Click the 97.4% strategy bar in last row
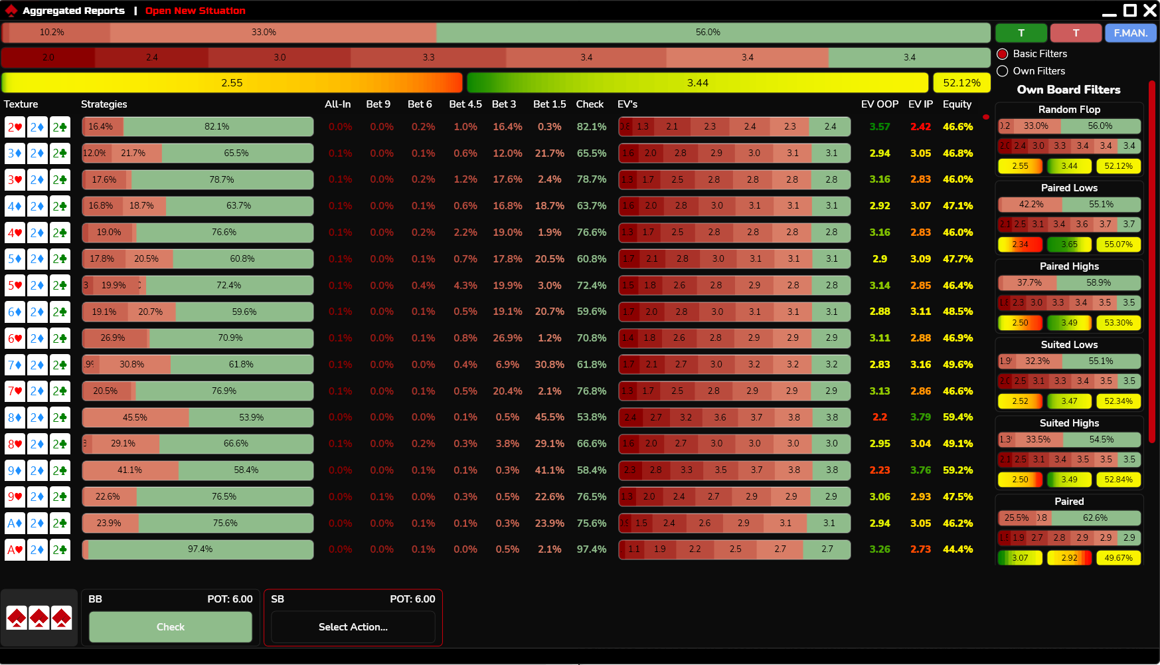The height and width of the screenshot is (665, 1160). pyautogui.click(x=201, y=549)
